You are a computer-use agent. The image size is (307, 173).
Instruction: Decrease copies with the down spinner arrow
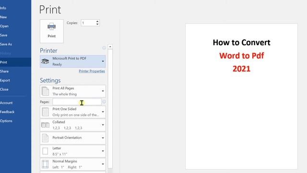[x=97, y=25]
